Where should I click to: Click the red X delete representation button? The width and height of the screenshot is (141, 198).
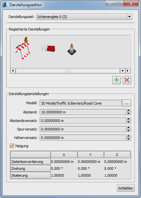(x=127, y=80)
